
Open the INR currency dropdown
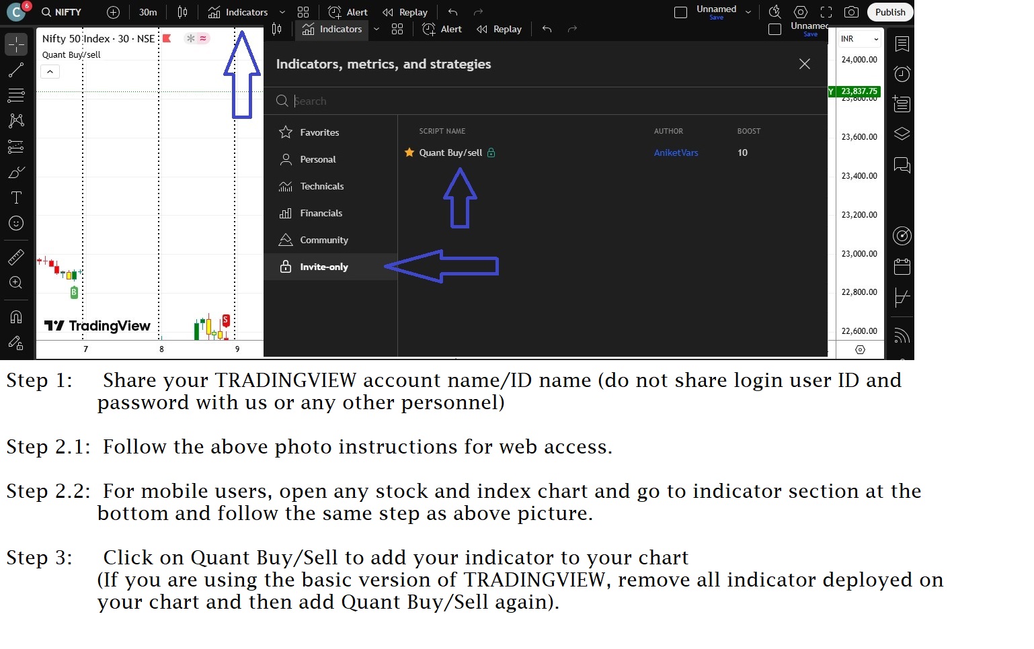tap(859, 39)
